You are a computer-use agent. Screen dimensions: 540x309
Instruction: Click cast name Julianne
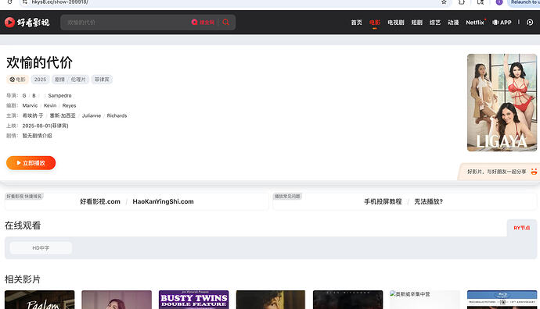(x=92, y=115)
